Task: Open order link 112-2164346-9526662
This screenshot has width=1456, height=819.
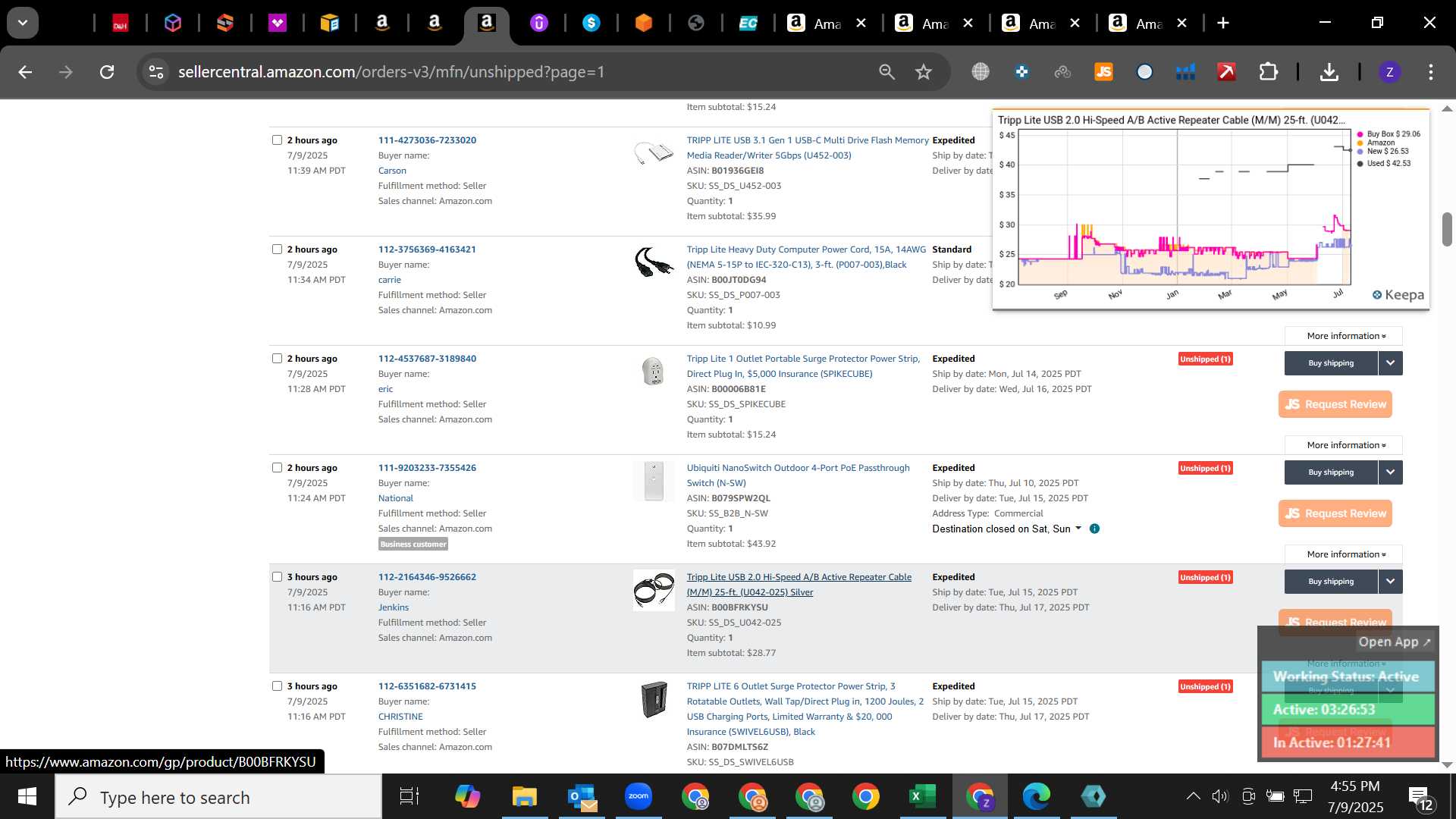Action: (x=427, y=577)
